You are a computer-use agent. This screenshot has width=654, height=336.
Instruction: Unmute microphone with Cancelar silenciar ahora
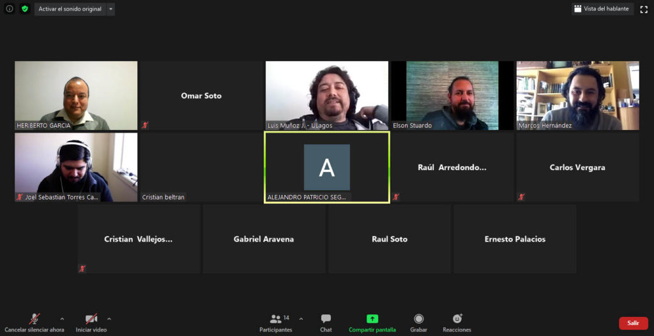pyautogui.click(x=34, y=323)
